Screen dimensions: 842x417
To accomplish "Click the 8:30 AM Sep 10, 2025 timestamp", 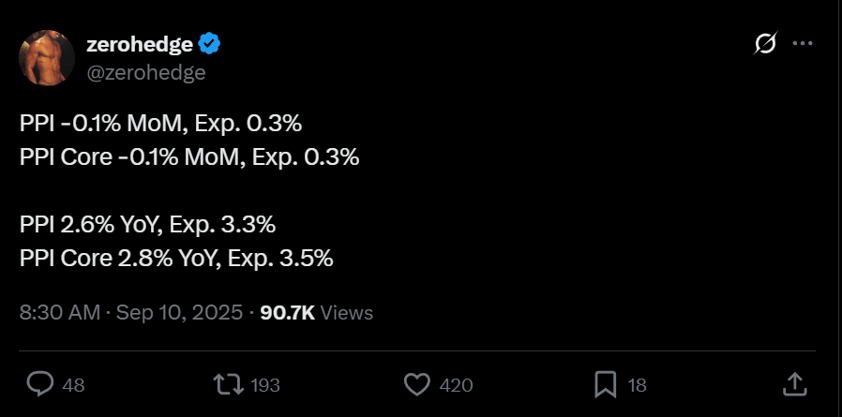I will point(131,312).
